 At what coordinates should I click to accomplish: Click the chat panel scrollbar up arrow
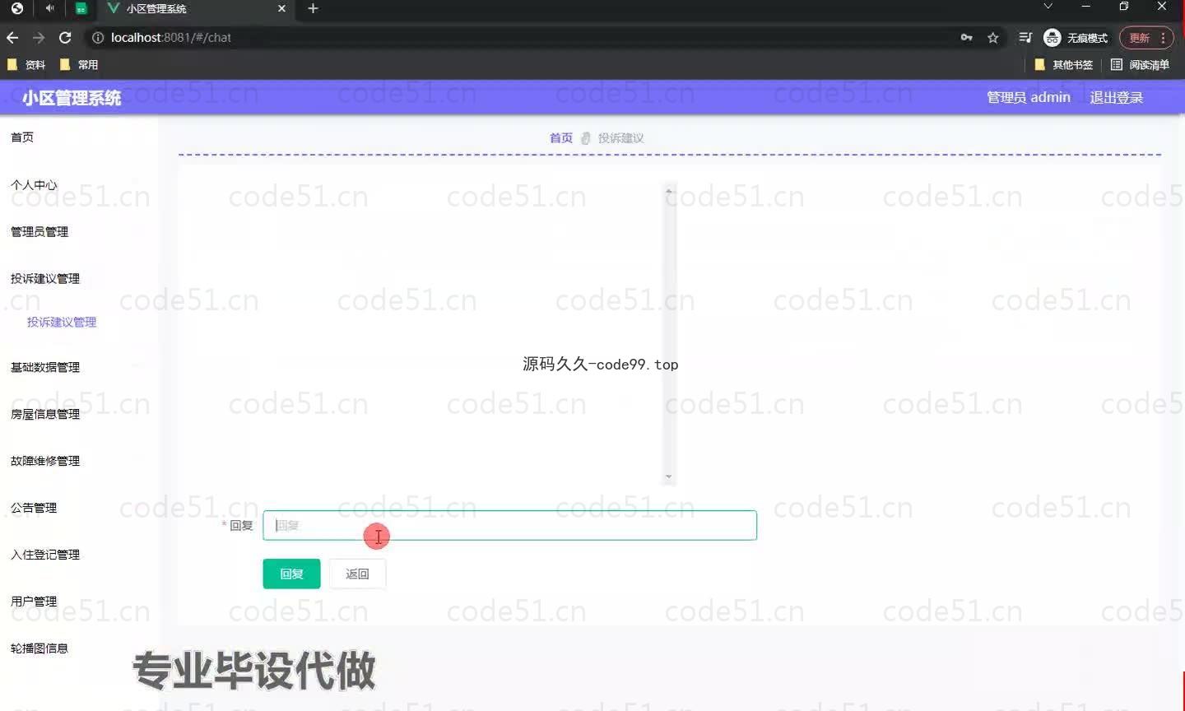click(669, 191)
